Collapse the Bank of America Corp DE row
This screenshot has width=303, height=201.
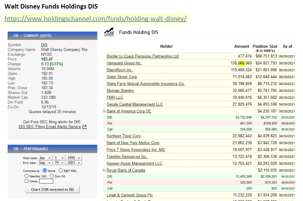tap(104, 111)
